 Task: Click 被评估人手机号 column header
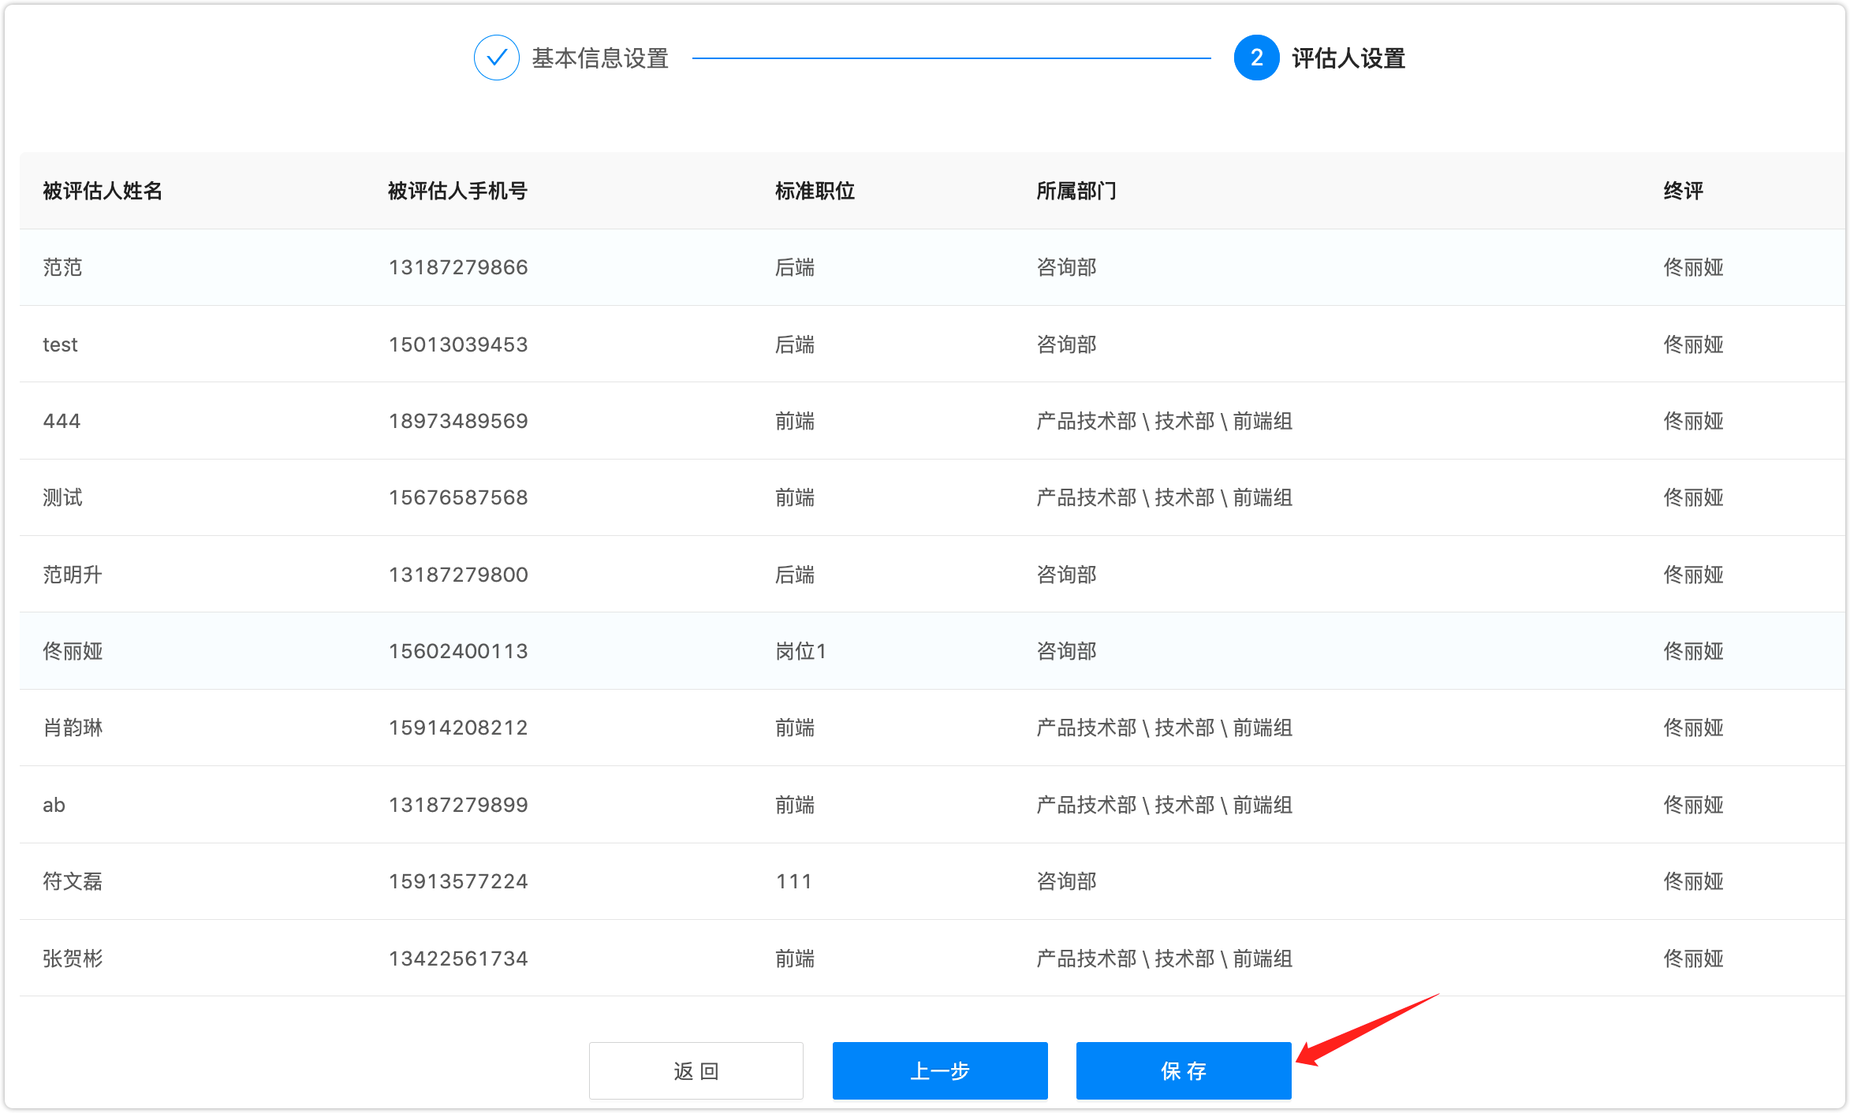tap(457, 191)
